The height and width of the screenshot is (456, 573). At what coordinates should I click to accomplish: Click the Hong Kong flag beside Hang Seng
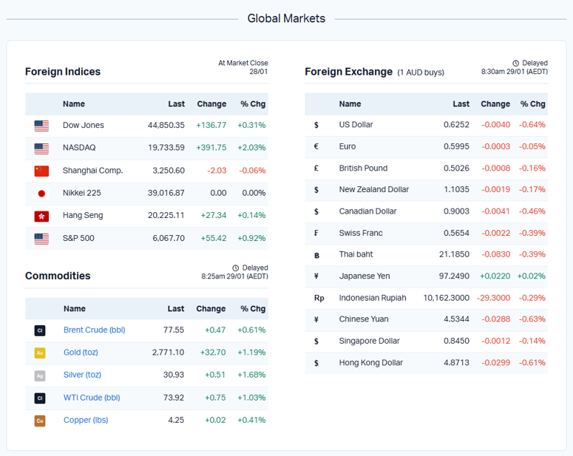[41, 216]
